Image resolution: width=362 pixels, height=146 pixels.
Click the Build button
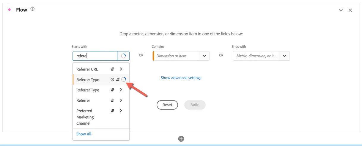click(x=195, y=105)
